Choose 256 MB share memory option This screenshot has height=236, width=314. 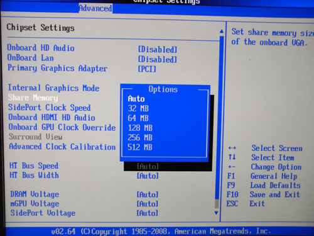[140, 137]
